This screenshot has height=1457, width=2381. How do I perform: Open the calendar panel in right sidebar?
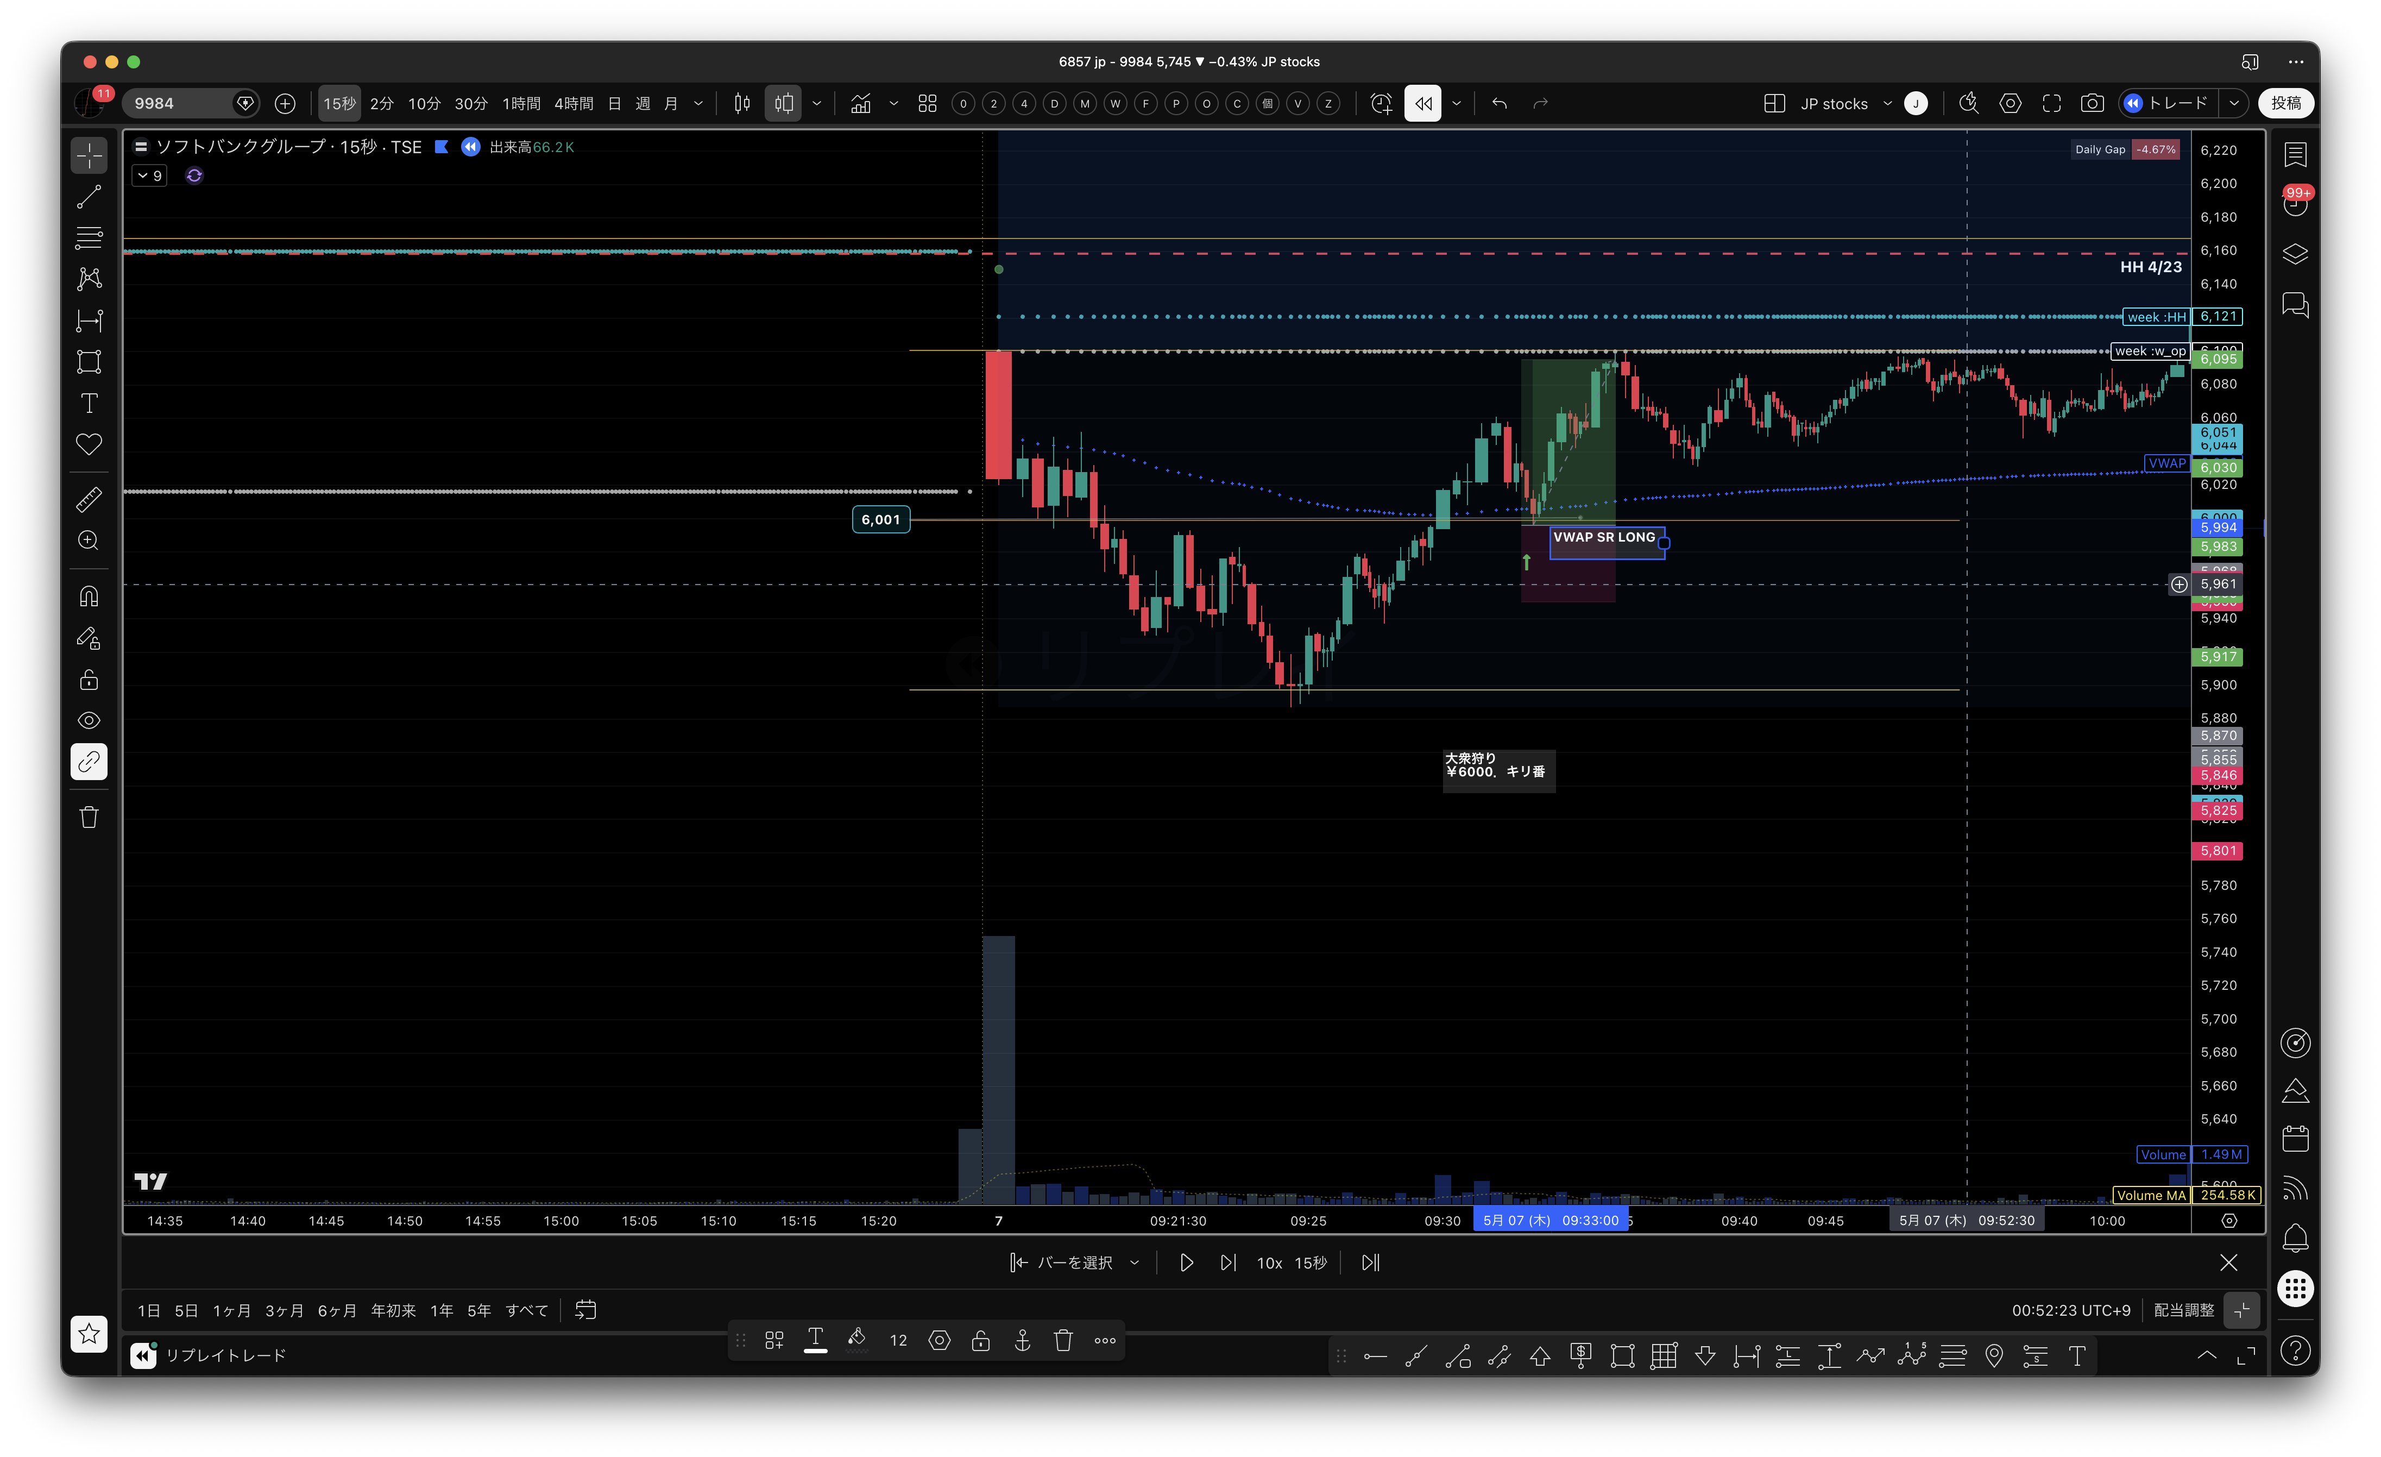click(2295, 1139)
